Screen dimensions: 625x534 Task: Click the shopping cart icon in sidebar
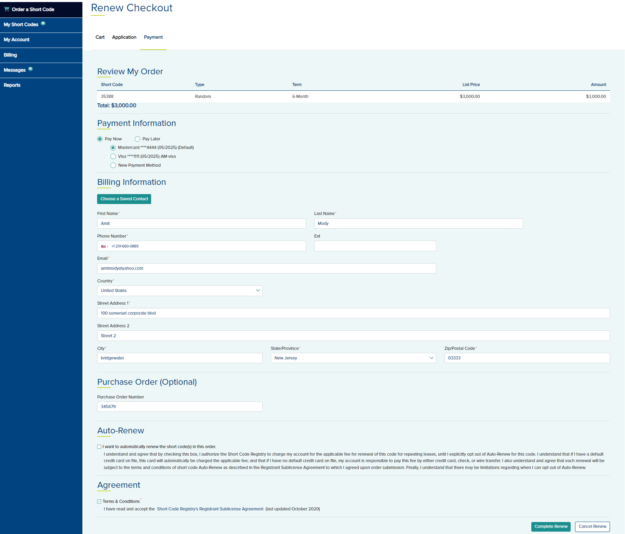coord(6,9)
